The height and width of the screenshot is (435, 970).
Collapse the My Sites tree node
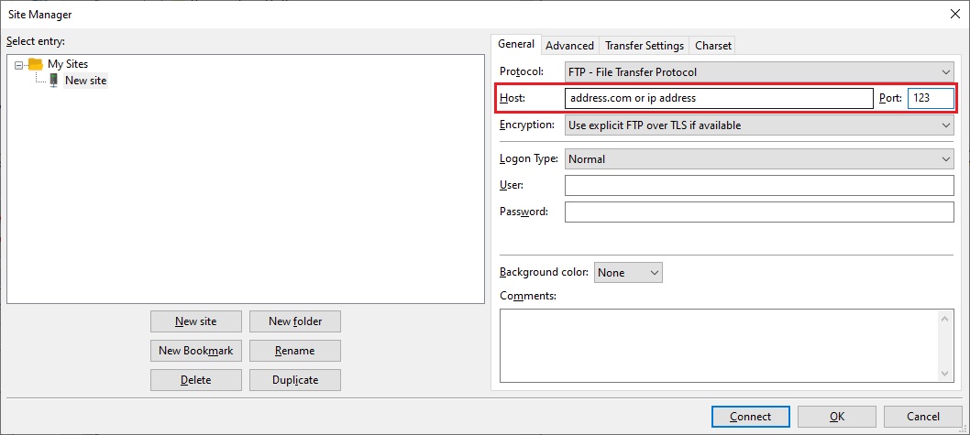point(19,65)
